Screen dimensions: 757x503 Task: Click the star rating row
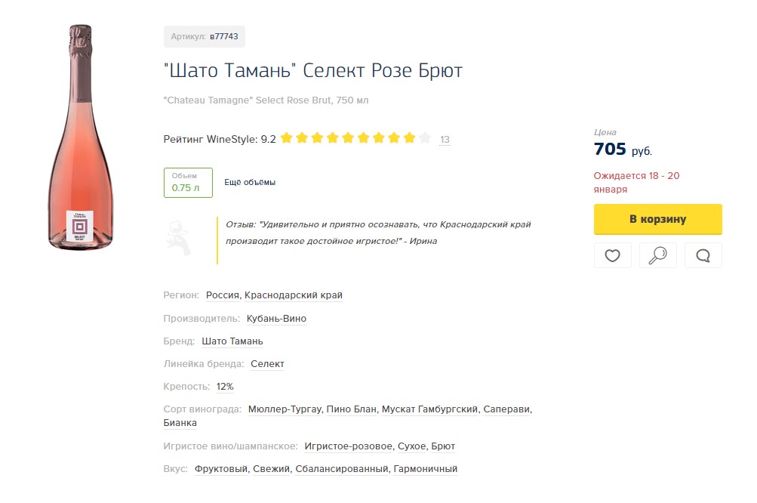355,138
